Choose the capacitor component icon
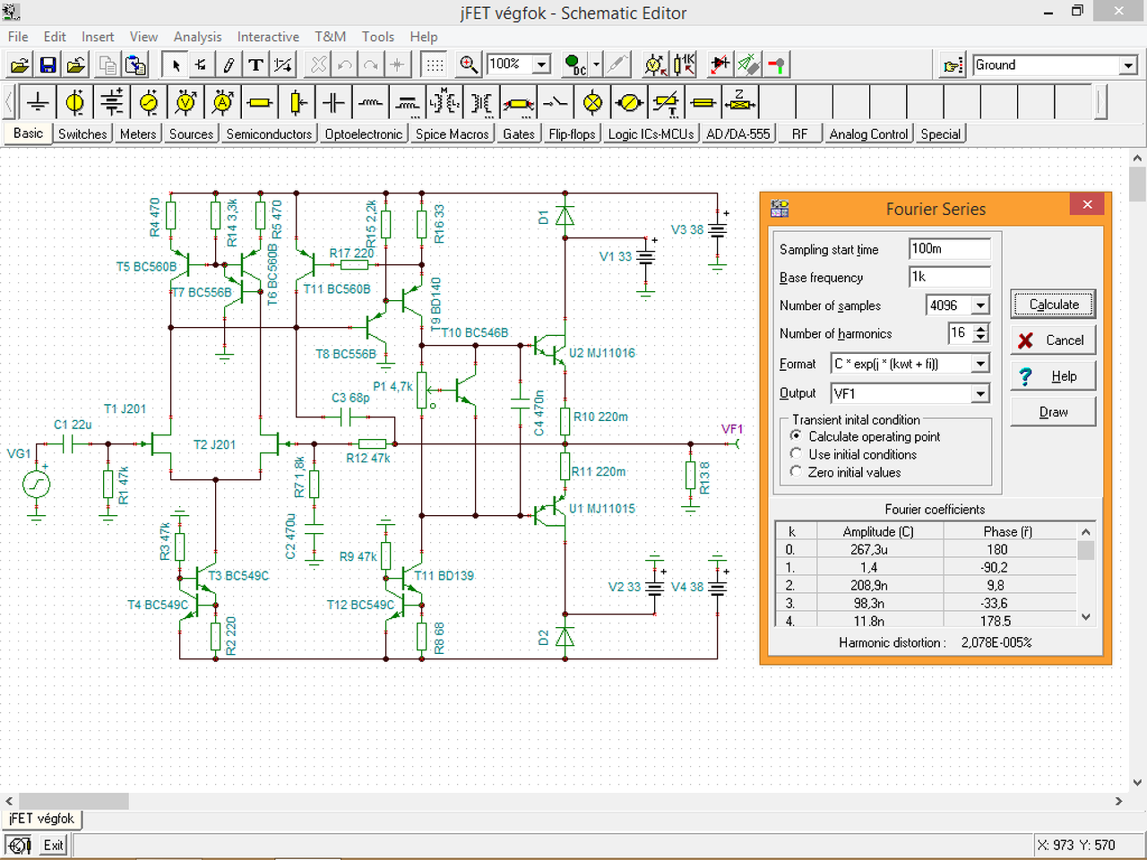Viewport: 1147px width, 860px height. [x=333, y=103]
